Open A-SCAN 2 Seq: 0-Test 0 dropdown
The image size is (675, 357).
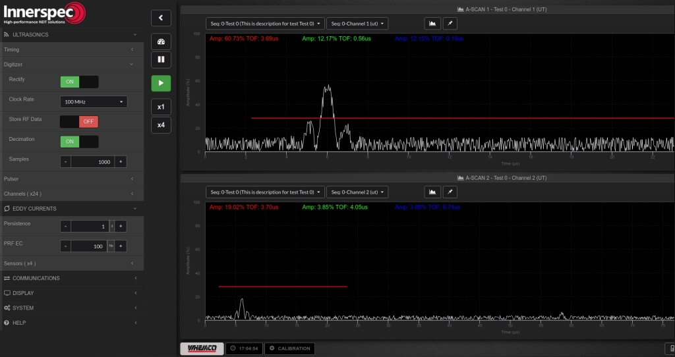[x=265, y=192]
